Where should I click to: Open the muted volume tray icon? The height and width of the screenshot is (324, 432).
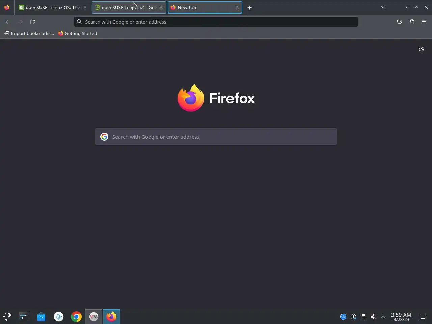373,317
